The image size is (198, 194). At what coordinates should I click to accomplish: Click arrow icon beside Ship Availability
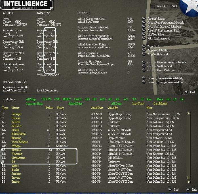(144, 50)
